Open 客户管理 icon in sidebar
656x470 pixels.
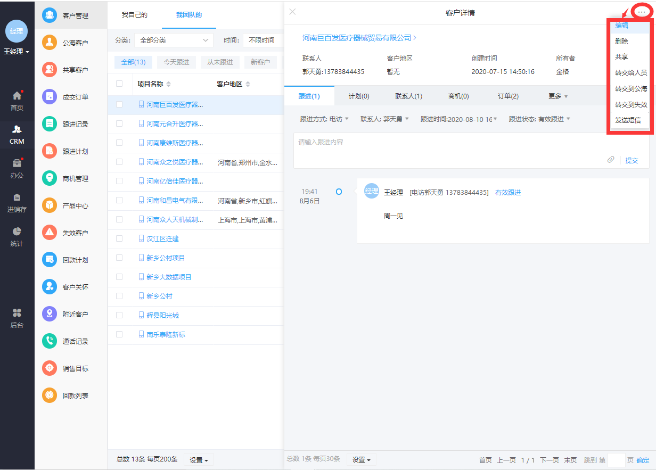coord(50,15)
